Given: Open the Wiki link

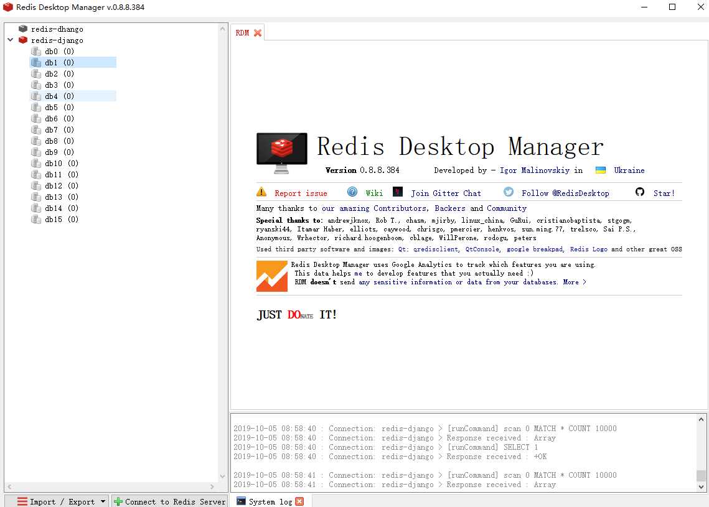Looking at the screenshot, I should coord(374,193).
